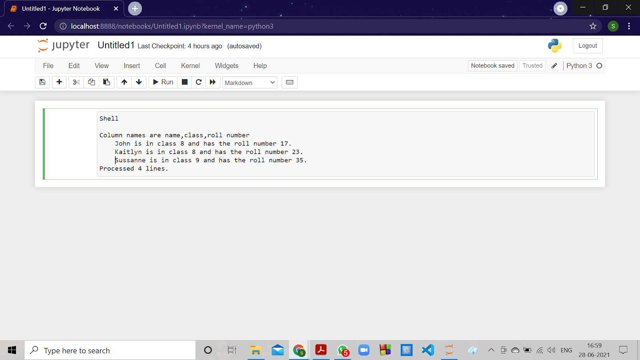This screenshot has height=360, width=640.
Task: Open the Kernel menu
Action: (x=190, y=66)
